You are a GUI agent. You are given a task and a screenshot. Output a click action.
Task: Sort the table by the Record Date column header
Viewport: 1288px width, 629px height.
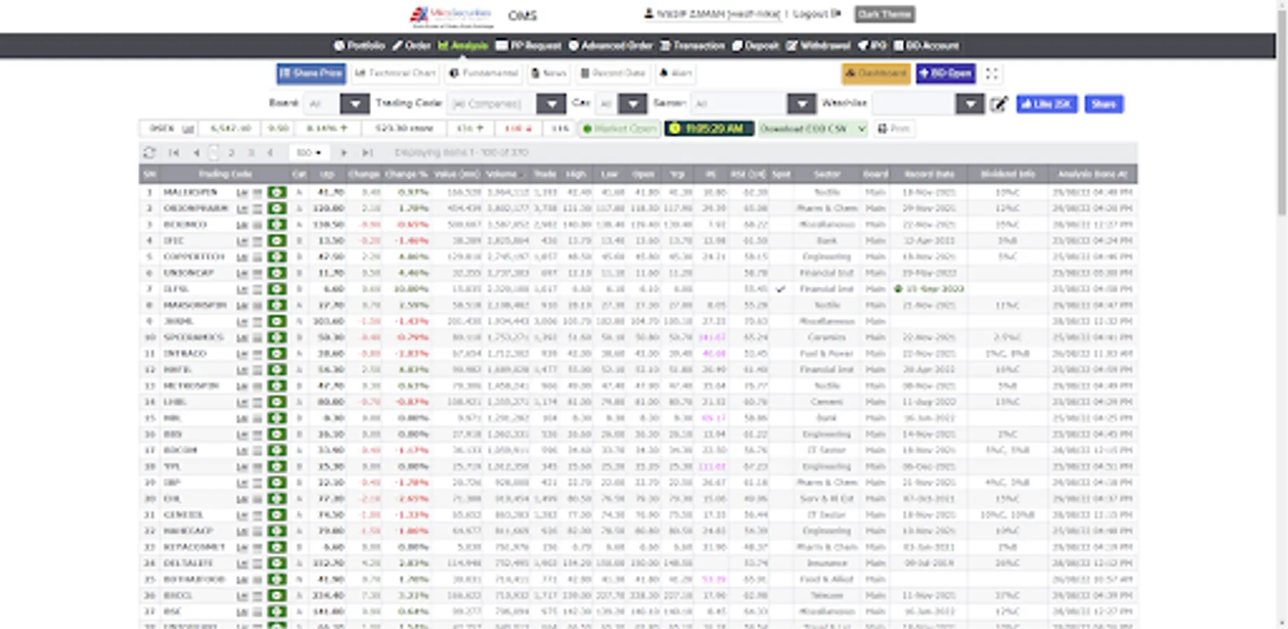pyautogui.click(x=929, y=174)
